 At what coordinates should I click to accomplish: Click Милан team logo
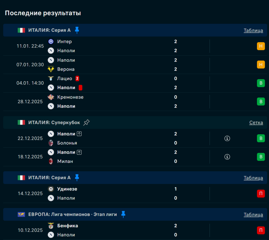coord(51,161)
